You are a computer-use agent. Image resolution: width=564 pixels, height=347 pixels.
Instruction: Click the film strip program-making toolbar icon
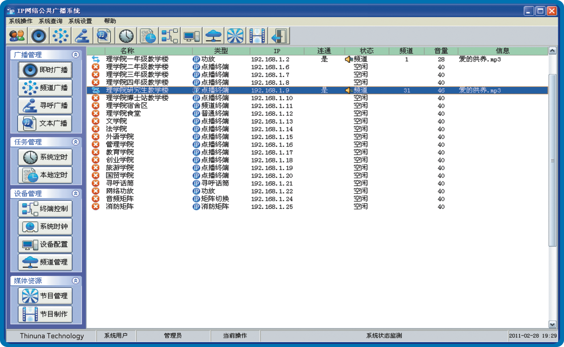(257, 36)
